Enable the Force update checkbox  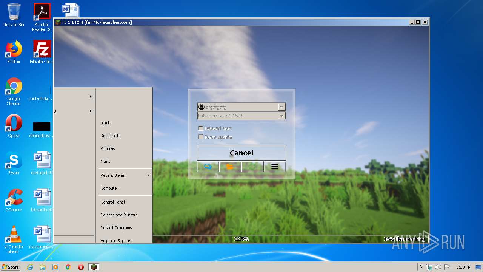(x=201, y=137)
